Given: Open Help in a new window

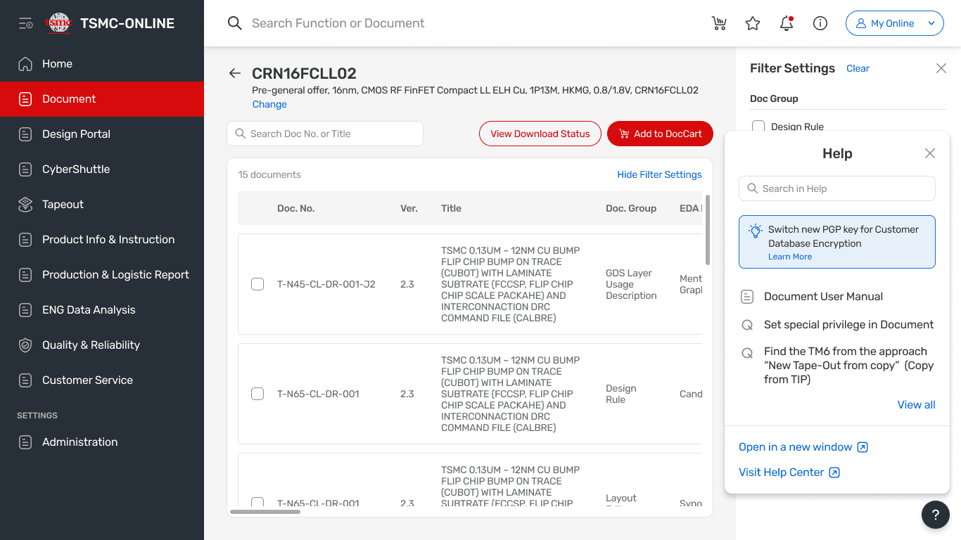Looking at the screenshot, I should tap(796, 447).
